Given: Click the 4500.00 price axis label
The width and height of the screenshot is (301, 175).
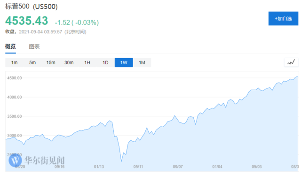Looking at the screenshot, I should click(15, 78).
